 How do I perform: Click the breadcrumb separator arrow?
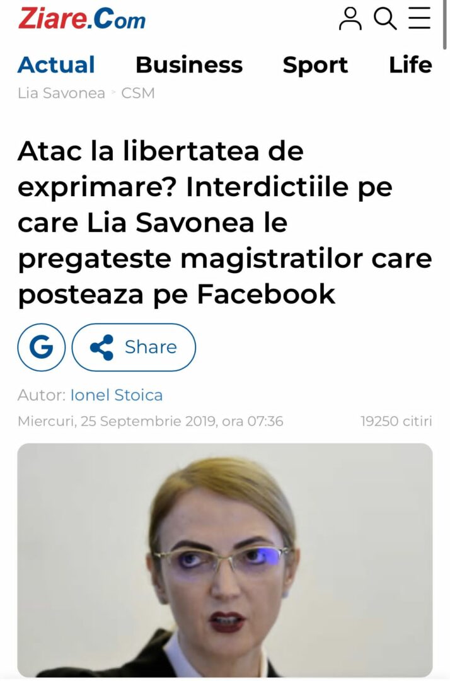(113, 93)
